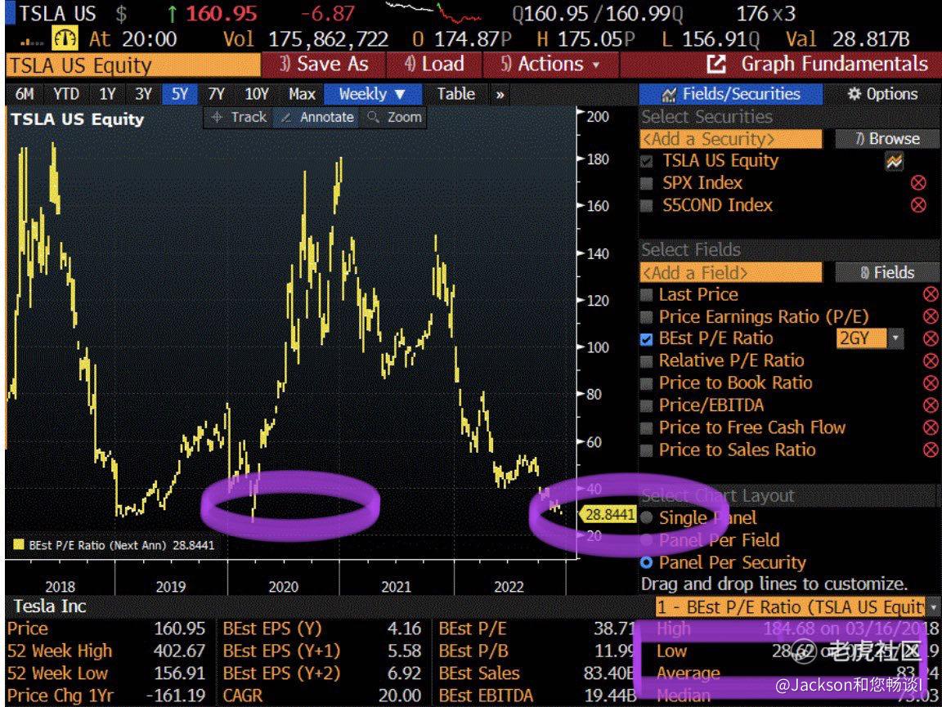Select the 6M time range tab

point(25,94)
